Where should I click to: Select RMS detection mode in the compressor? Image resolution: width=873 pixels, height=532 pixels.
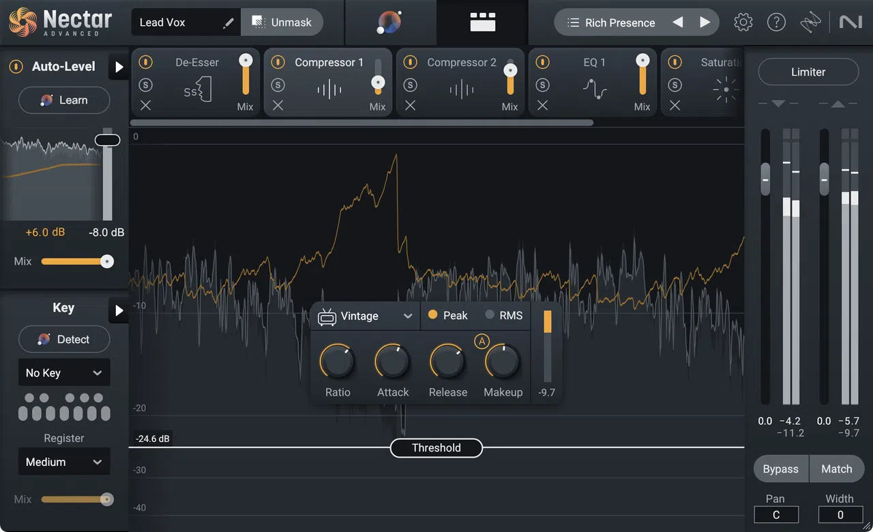point(489,315)
